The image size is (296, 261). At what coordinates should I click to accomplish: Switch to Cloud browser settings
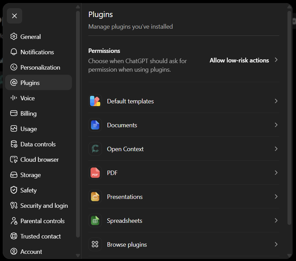(x=39, y=159)
